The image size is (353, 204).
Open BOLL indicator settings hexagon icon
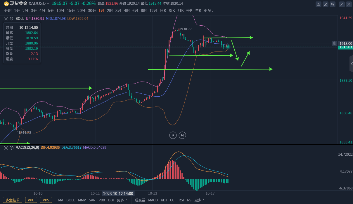pos(11,18)
